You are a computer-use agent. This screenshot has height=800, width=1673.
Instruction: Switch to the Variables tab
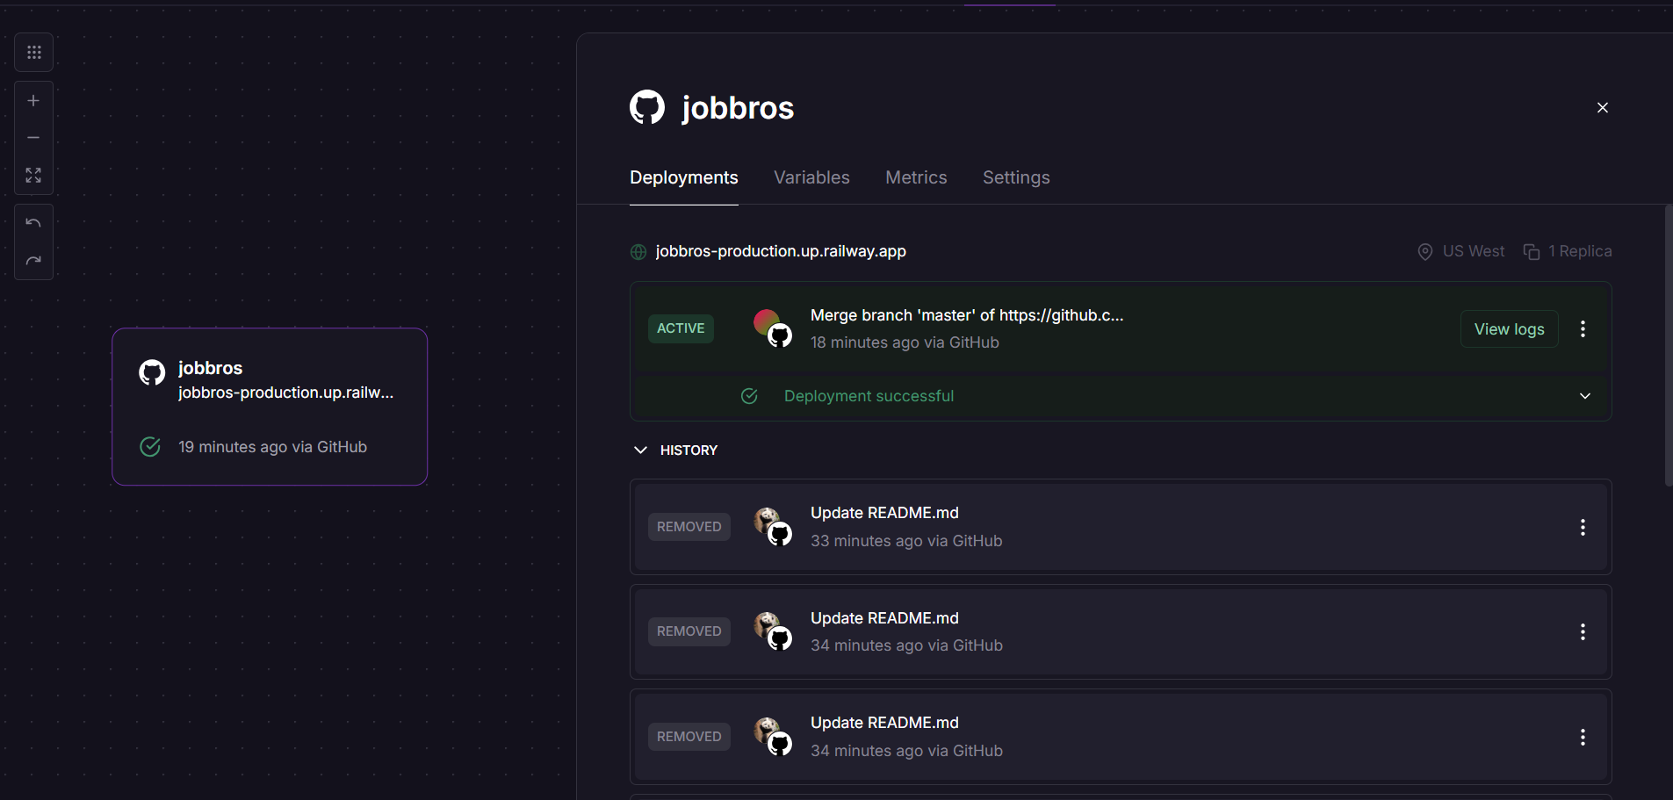pyautogui.click(x=811, y=177)
